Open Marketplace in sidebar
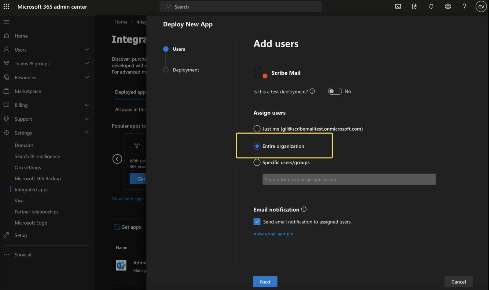The height and width of the screenshot is (290, 489). point(28,91)
